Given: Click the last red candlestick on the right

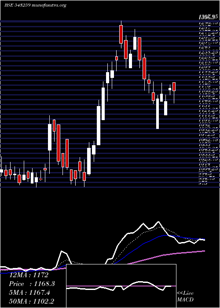Looking at the screenshot, I should 174,87.
